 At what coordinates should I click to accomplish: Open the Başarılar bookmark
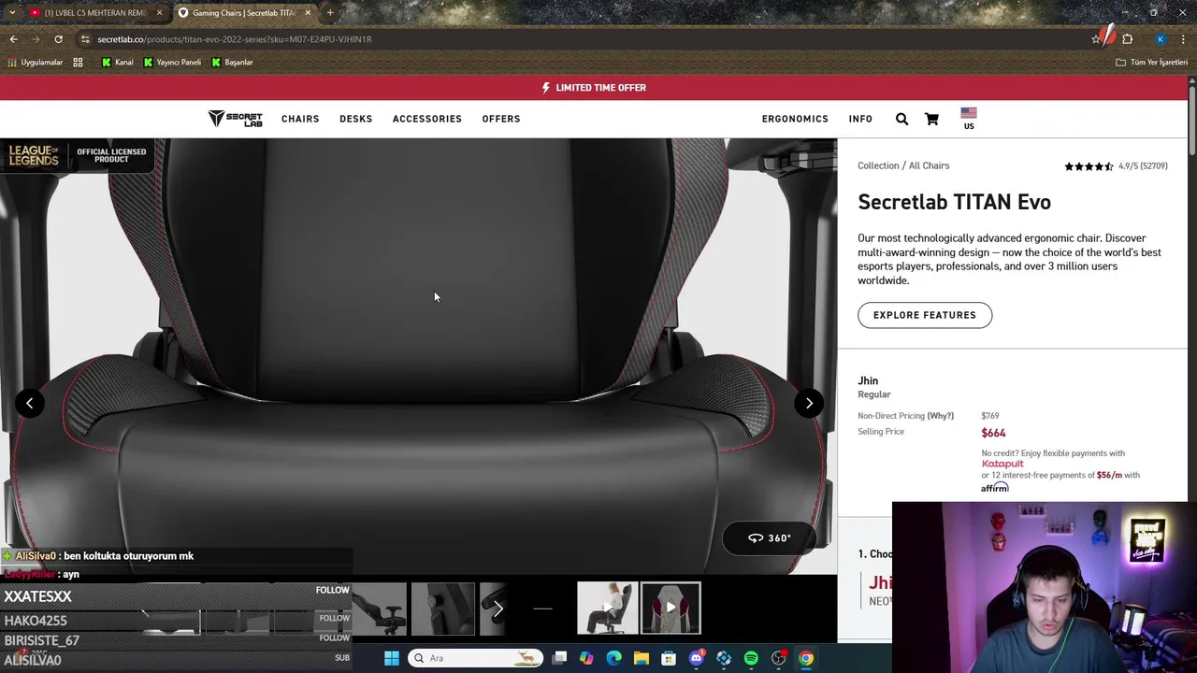(x=232, y=63)
